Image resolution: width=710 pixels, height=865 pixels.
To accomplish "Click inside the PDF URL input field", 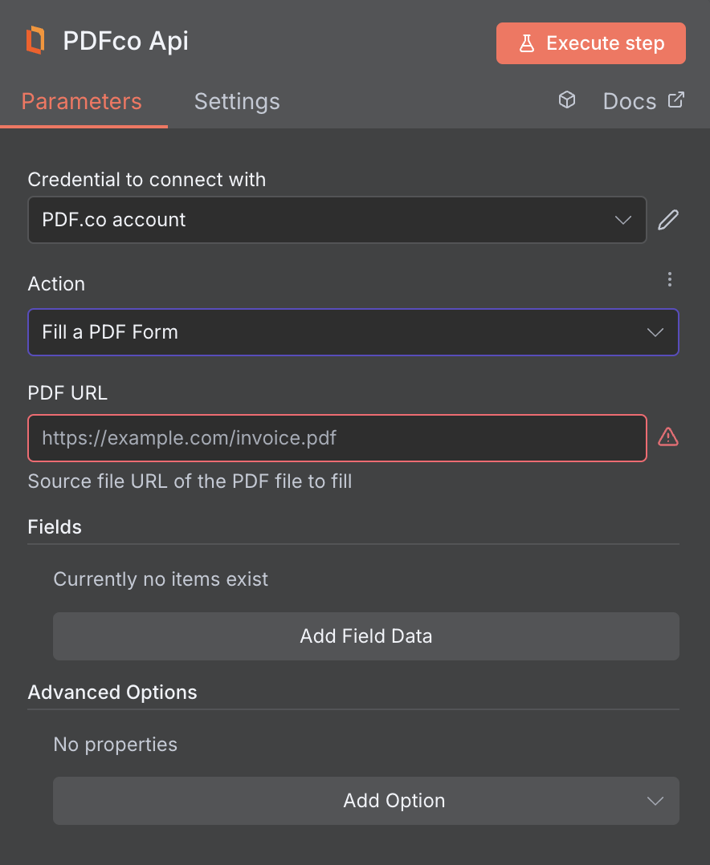I will (337, 437).
